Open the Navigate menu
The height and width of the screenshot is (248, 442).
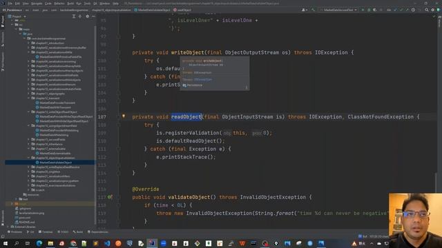point(37,3)
